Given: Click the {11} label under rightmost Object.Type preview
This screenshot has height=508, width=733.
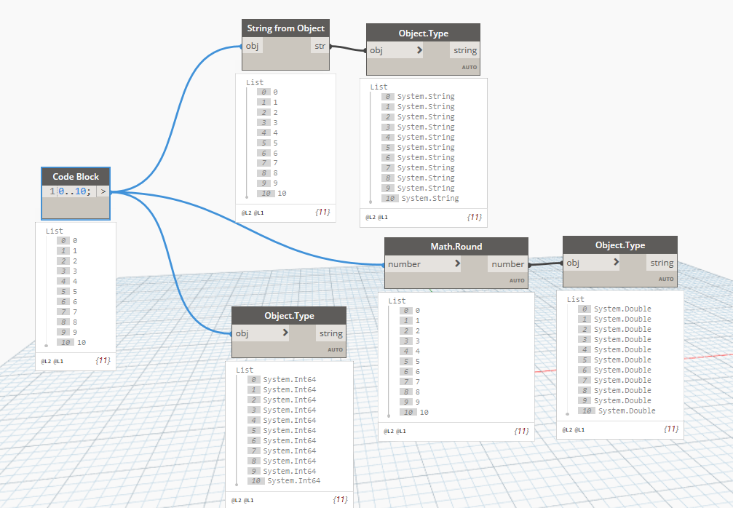Looking at the screenshot, I should (x=670, y=429).
